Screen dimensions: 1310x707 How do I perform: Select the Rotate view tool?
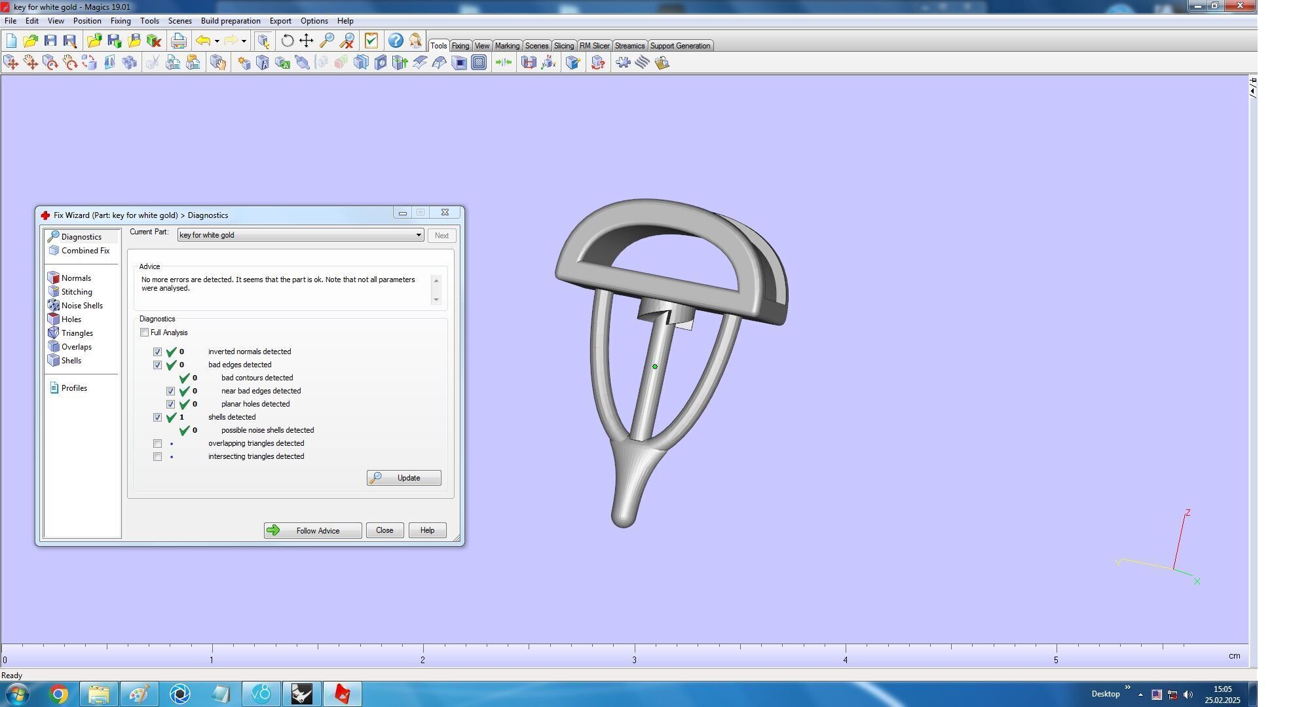[287, 41]
